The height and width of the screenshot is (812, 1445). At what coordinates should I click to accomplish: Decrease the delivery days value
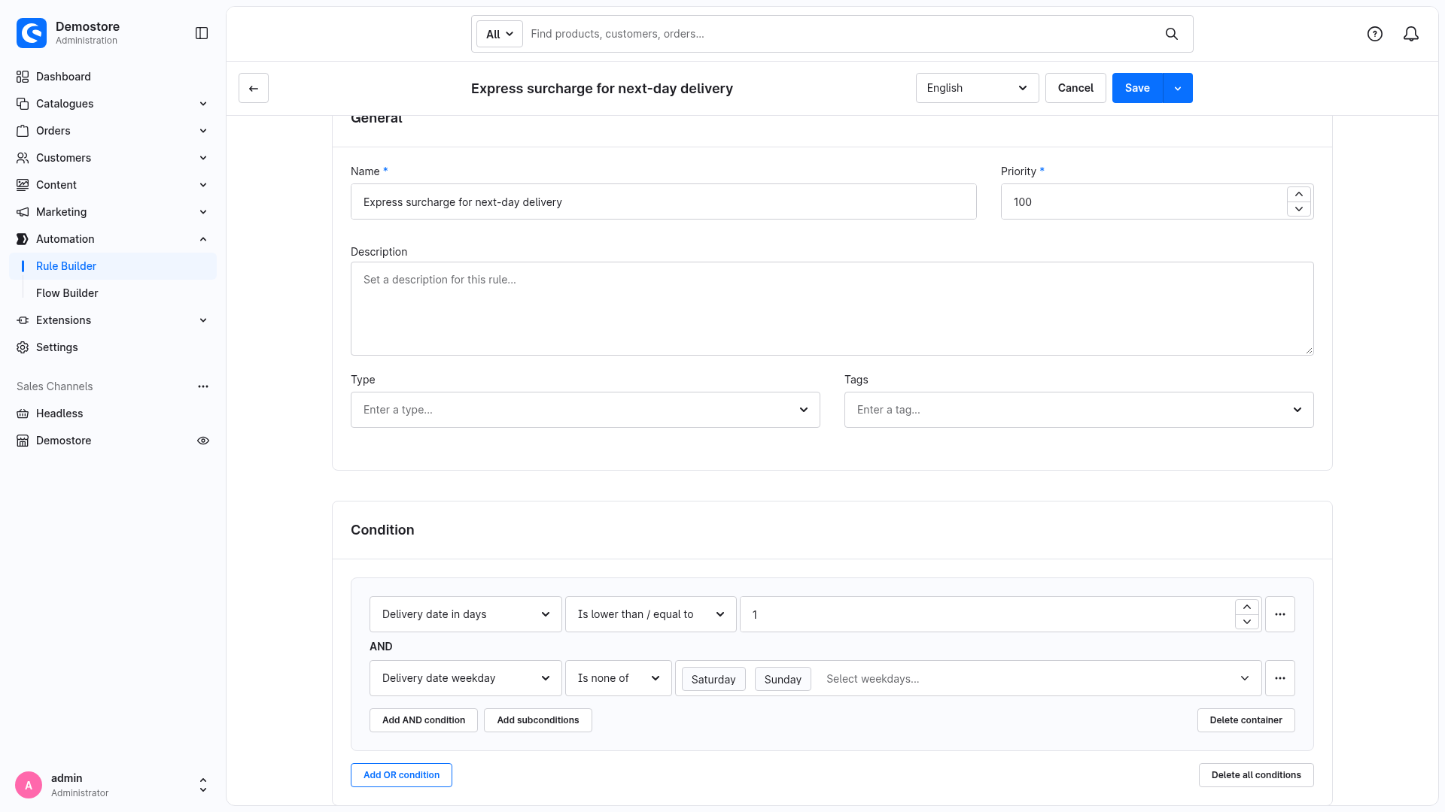(x=1247, y=622)
